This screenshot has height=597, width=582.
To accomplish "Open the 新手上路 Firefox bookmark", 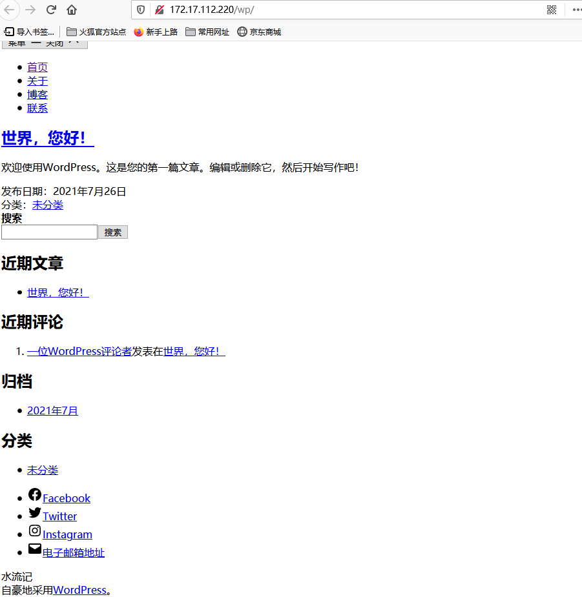I will tap(156, 32).
